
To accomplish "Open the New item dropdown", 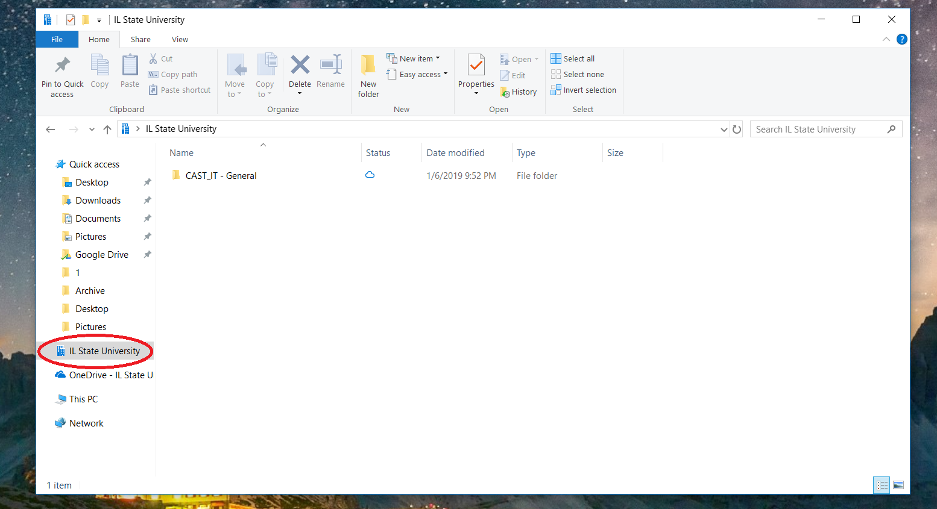I will 414,58.
